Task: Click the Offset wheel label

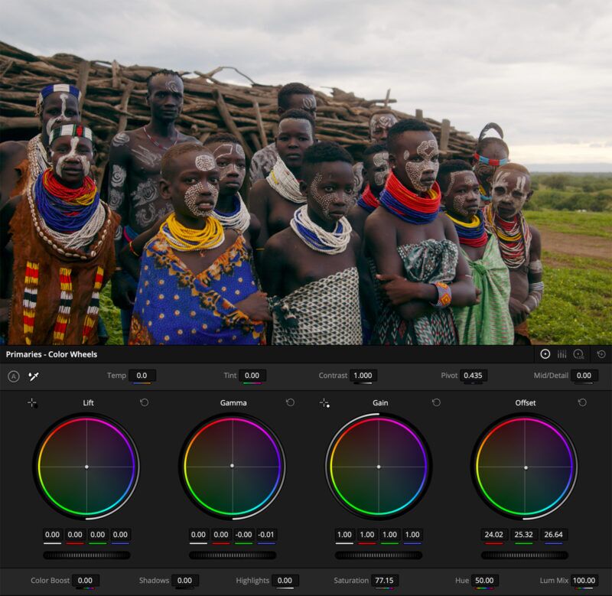Action: coord(526,402)
